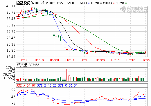Click the date label 07-27
151x106 pixels.
coord(146,60)
